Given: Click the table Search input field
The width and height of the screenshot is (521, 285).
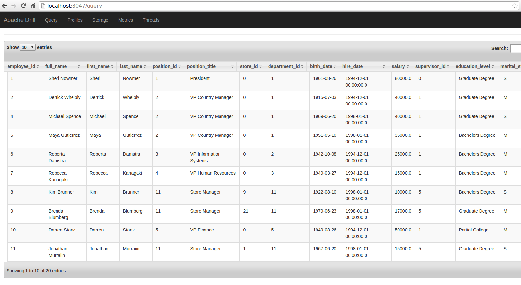Looking at the screenshot, I should tap(516, 48).
